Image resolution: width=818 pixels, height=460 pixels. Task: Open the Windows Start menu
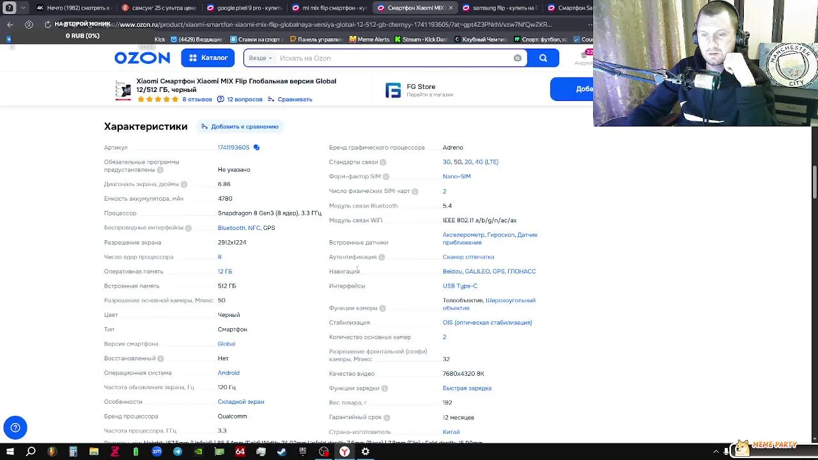10,452
